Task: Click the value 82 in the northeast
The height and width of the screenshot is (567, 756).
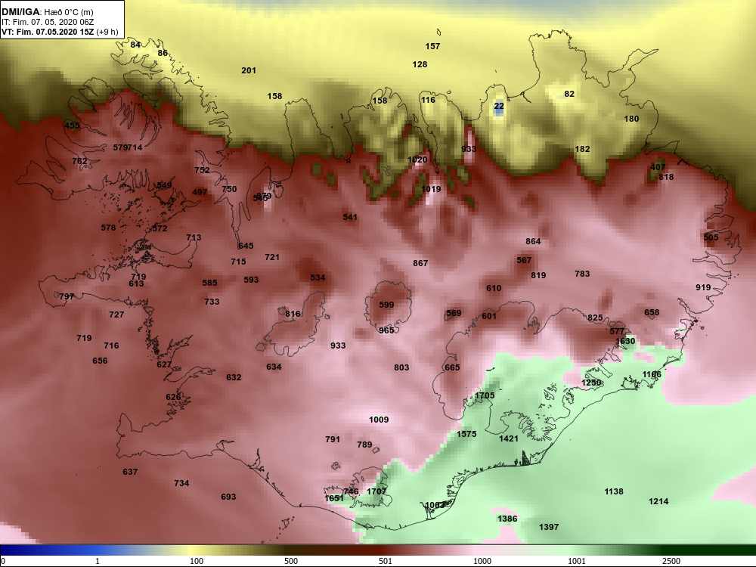Action: [x=569, y=94]
